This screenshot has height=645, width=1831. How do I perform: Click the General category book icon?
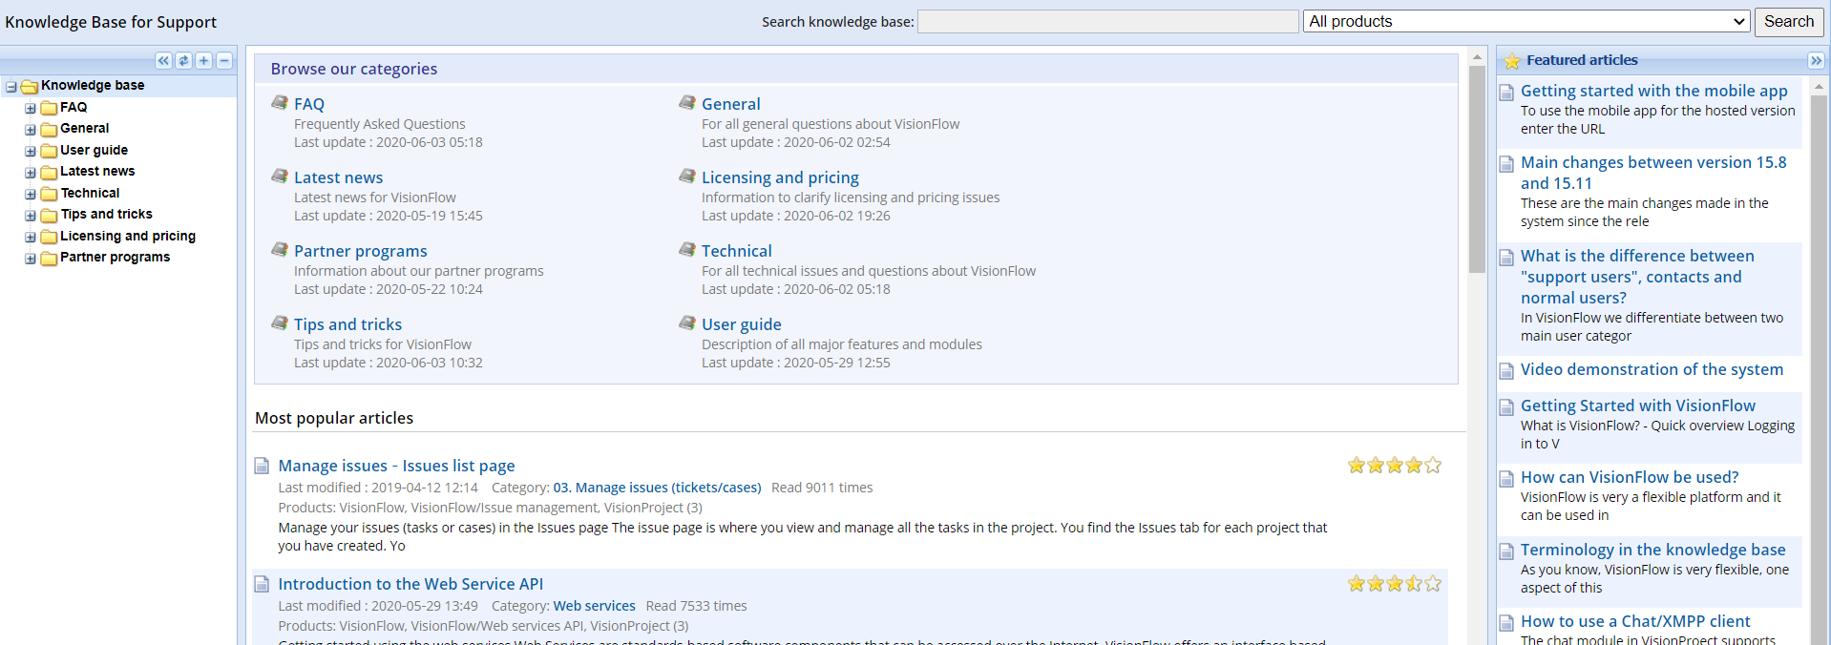point(687,102)
